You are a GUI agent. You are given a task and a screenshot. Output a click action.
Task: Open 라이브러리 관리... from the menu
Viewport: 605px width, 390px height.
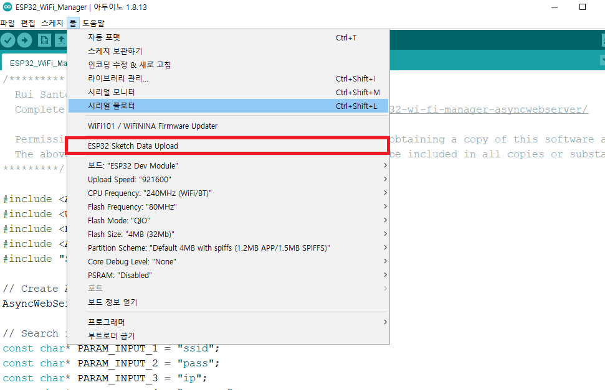coord(229,78)
